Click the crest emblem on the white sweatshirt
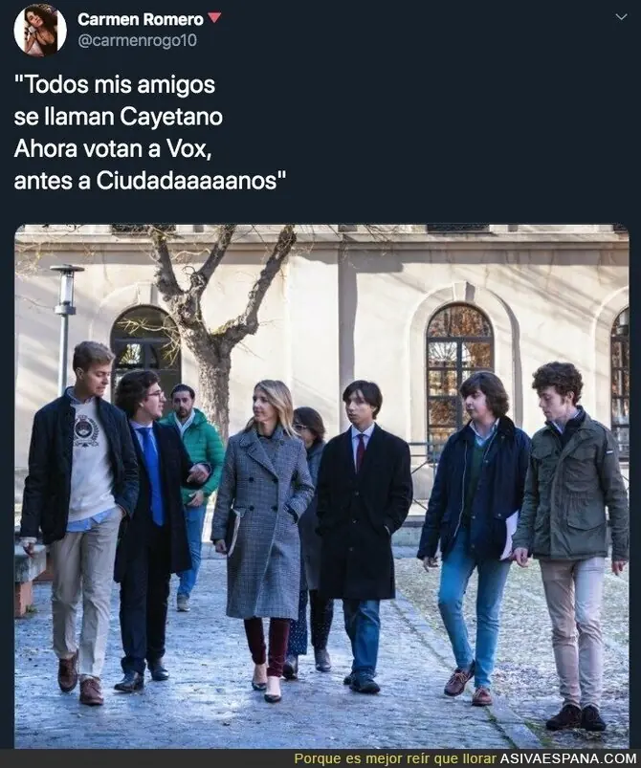This screenshot has width=641, height=768. coord(87,430)
